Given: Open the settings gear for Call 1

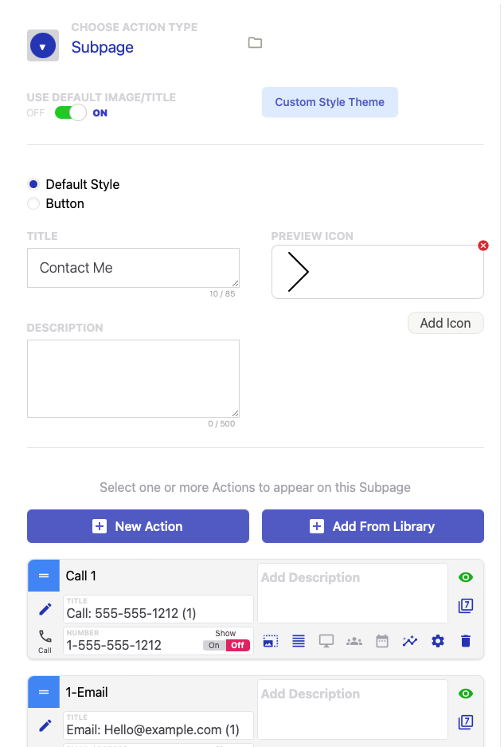Looking at the screenshot, I should point(437,641).
